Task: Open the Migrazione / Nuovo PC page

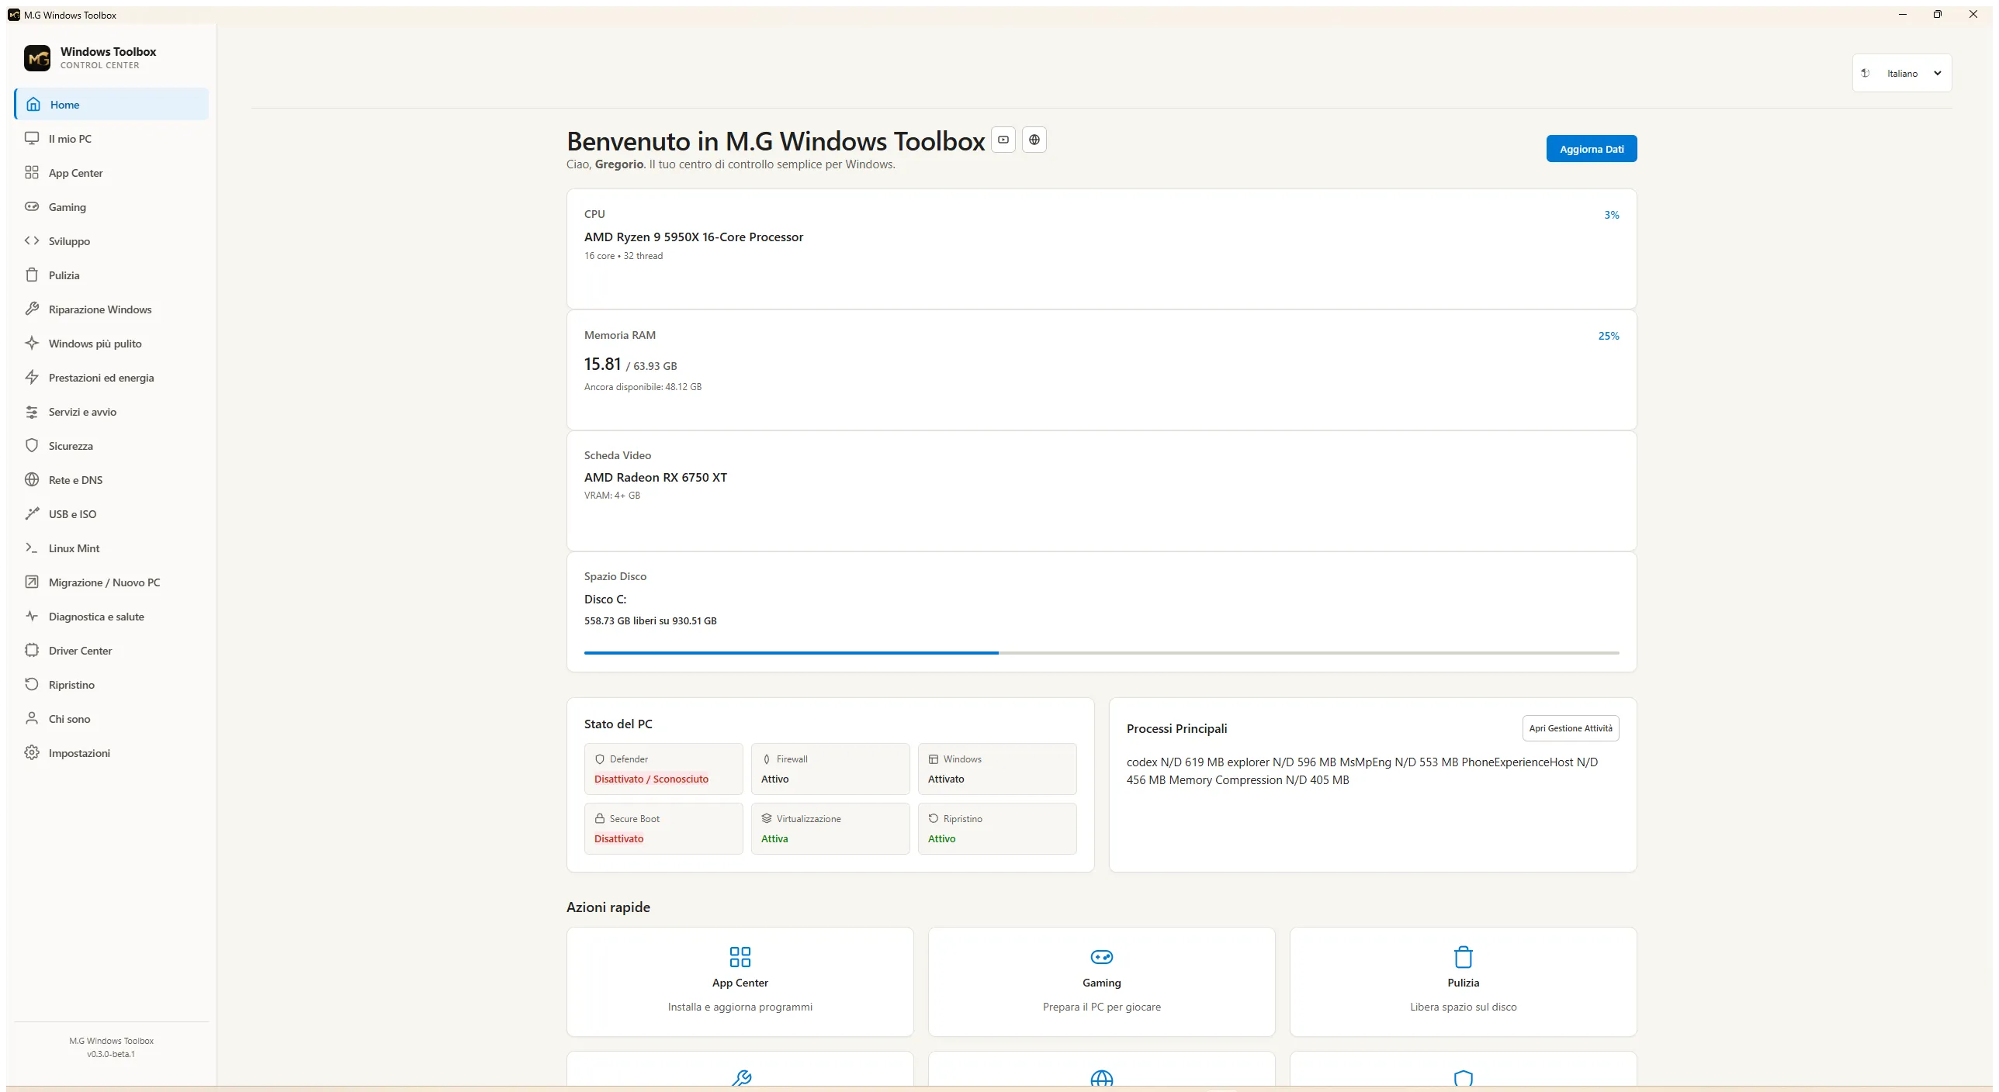Action: (111, 582)
